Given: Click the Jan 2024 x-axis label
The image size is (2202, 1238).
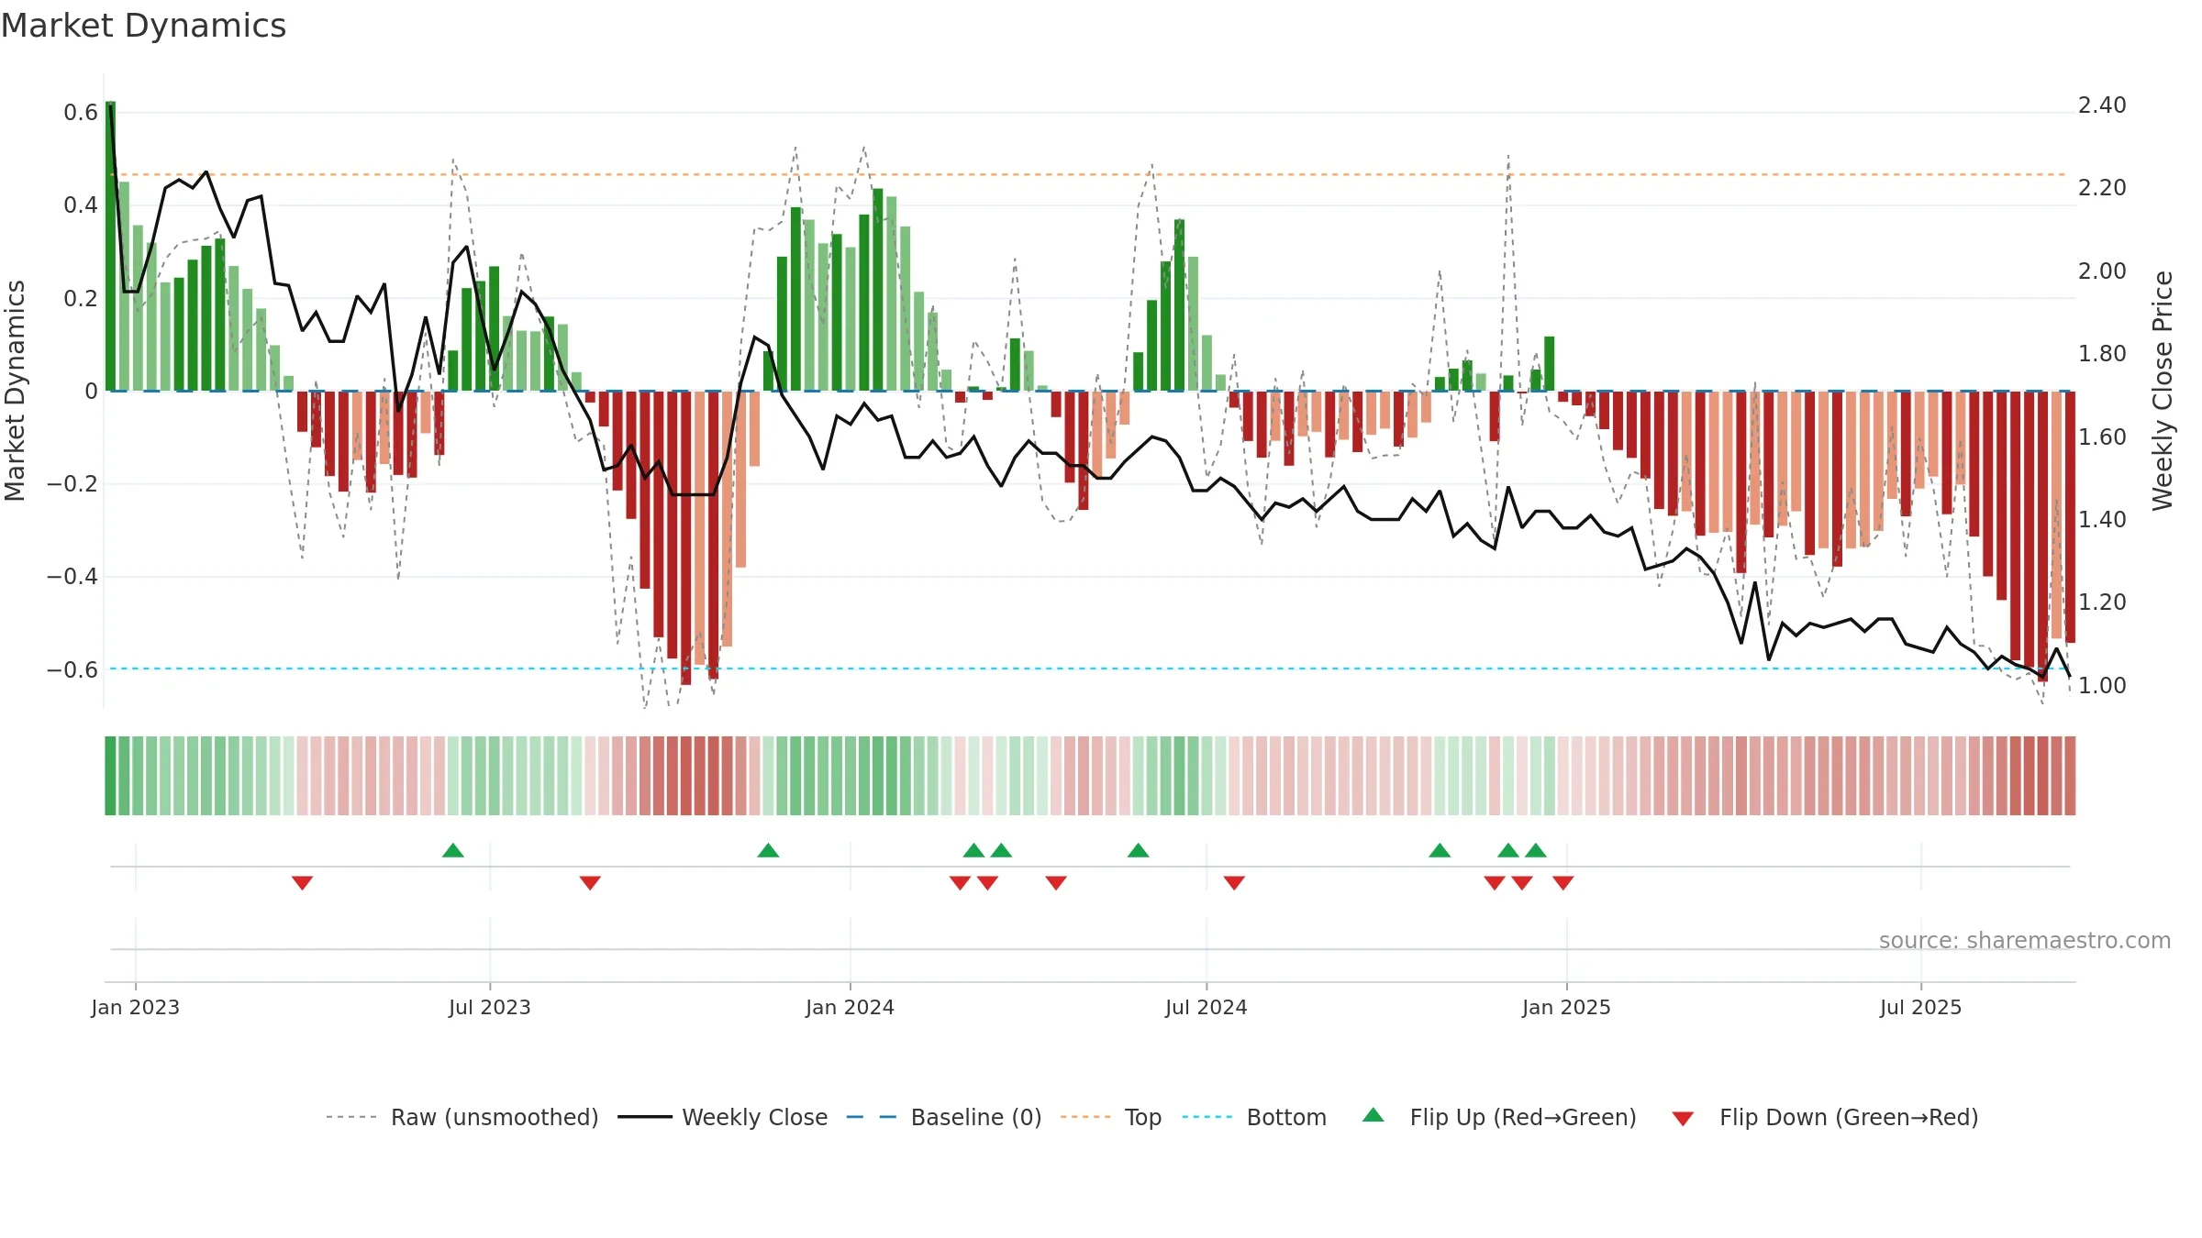Looking at the screenshot, I should 851,1007.
